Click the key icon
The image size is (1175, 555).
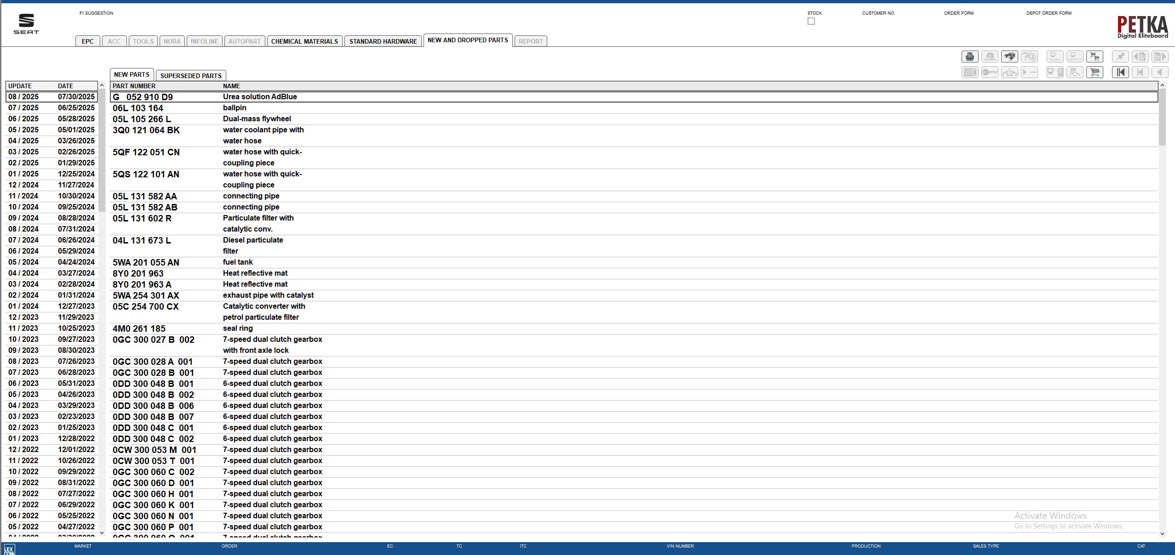coord(990,72)
